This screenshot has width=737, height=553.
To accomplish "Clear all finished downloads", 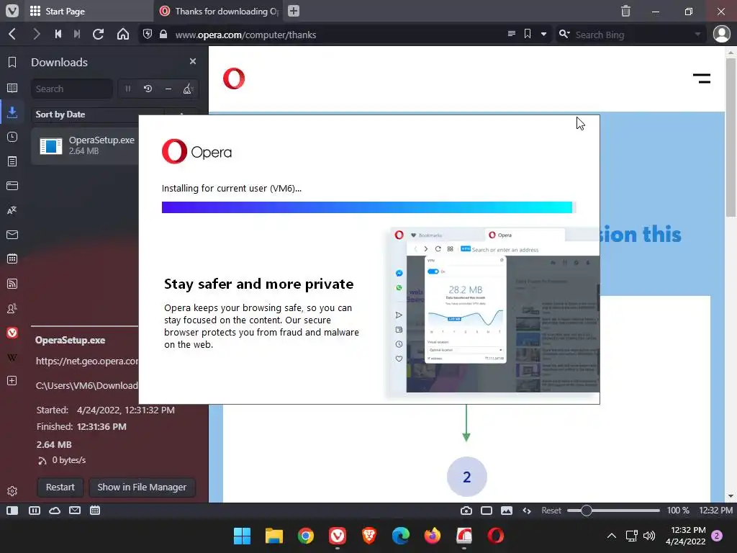I will (188, 89).
